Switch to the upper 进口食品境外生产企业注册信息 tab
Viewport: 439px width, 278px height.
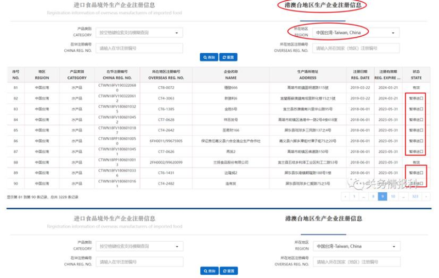(114, 5)
